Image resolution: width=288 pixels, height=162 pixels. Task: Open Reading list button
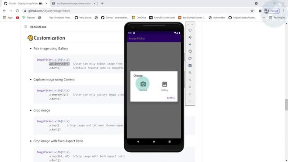(277, 18)
